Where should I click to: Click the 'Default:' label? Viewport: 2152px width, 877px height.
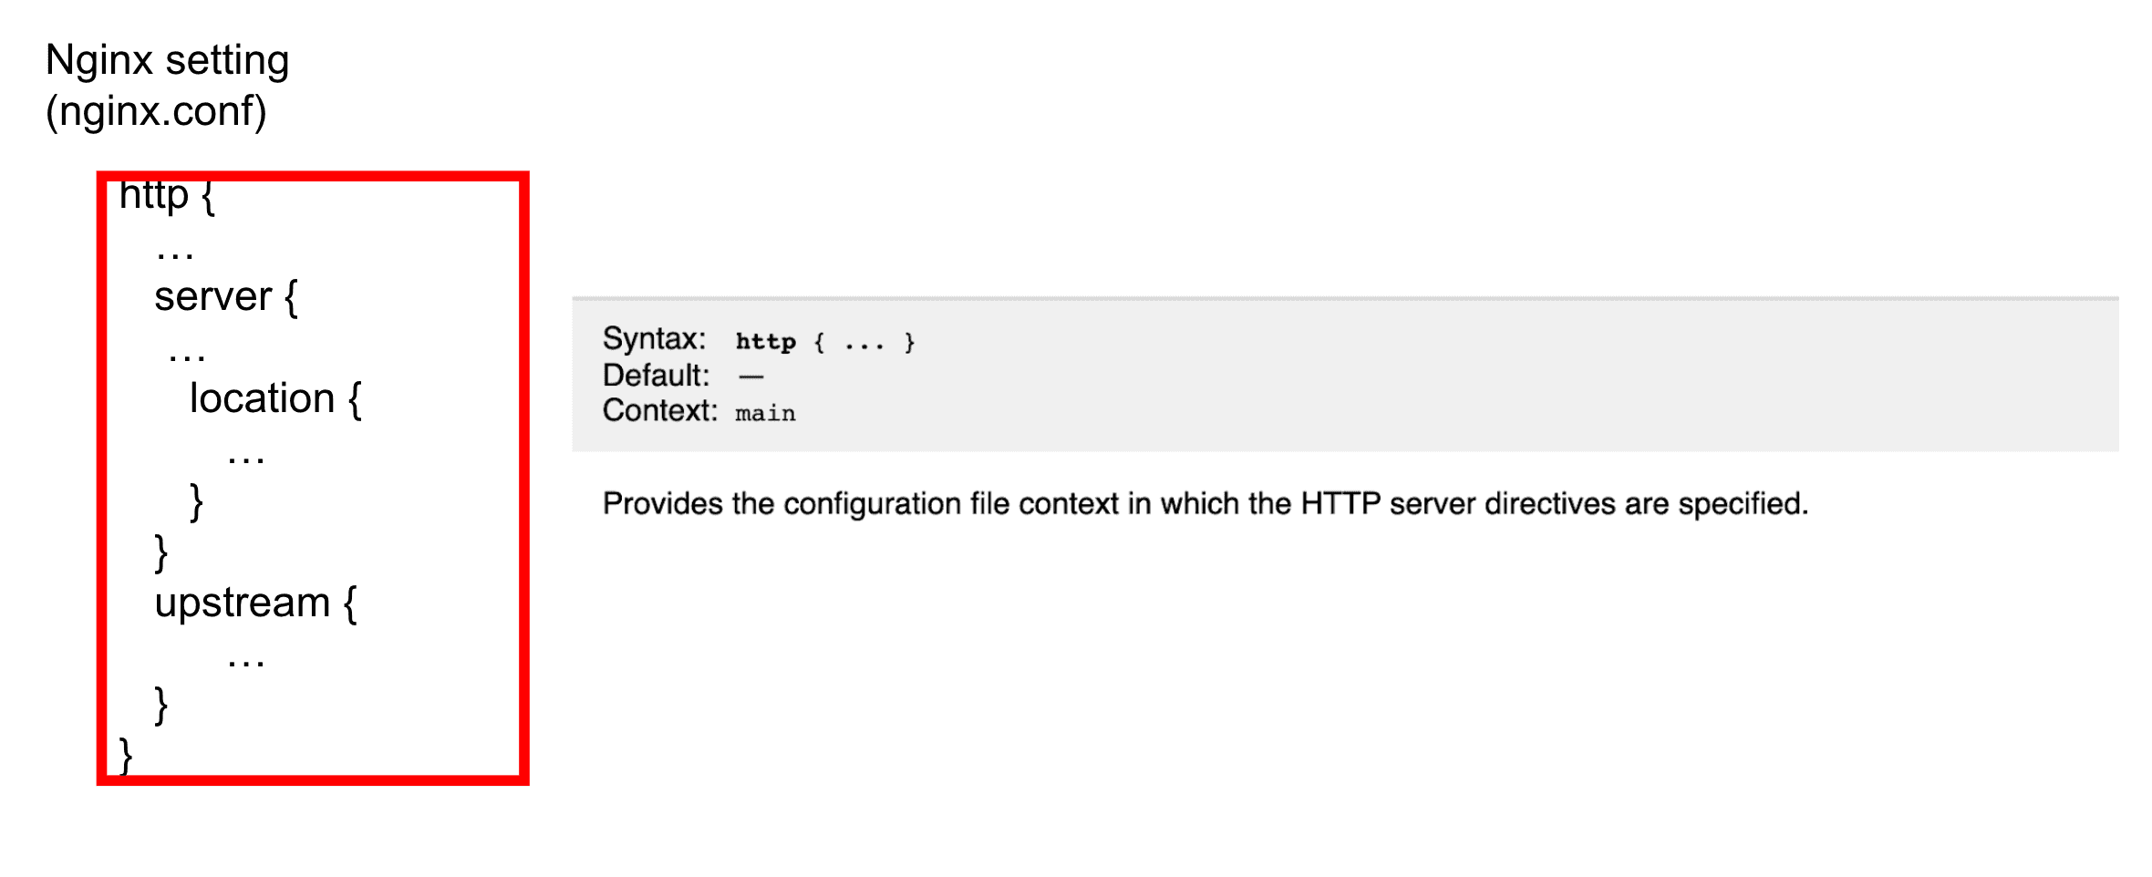click(656, 376)
